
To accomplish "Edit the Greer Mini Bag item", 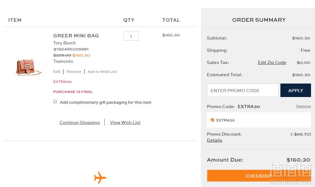I will pyautogui.click(x=57, y=72).
